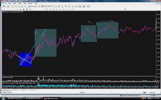The height and width of the screenshot is (100, 161).
Task: Click the system tray volume icon
Action: coord(152,98)
